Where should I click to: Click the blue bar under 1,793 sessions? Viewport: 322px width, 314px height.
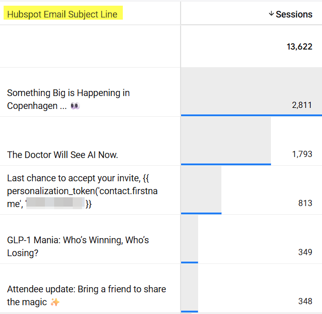pyautogui.click(x=226, y=164)
